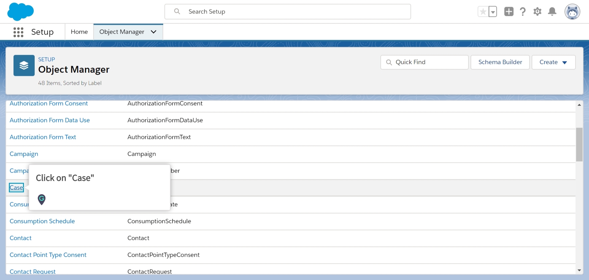Viewport: 589px width, 280px height.
Task: Click the ContactPointTypeConsent API name
Action: 164,255
